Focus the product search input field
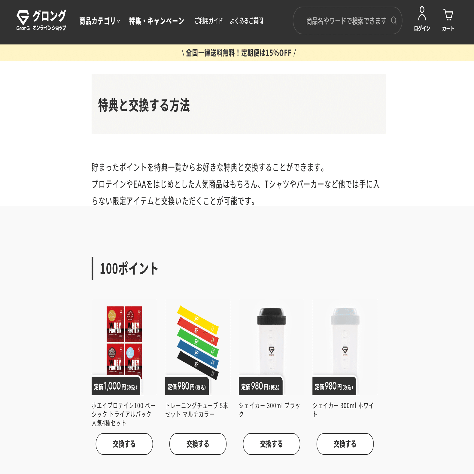This screenshot has width=474, height=474. [x=347, y=20]
